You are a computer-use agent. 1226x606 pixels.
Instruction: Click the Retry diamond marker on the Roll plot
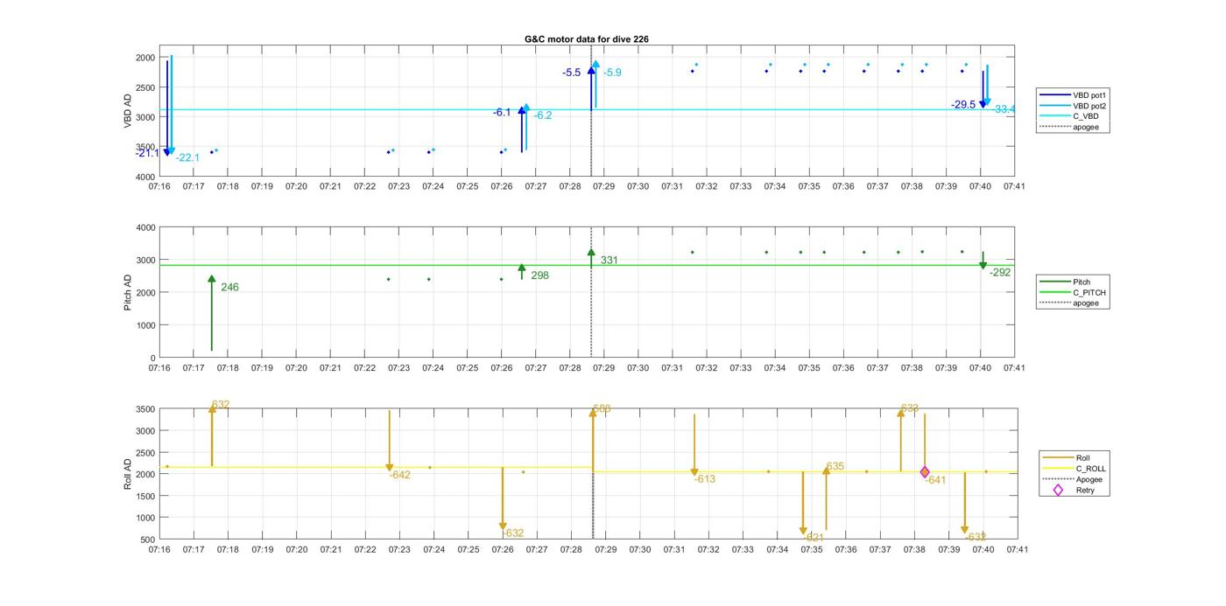click(x=925, y=472)
